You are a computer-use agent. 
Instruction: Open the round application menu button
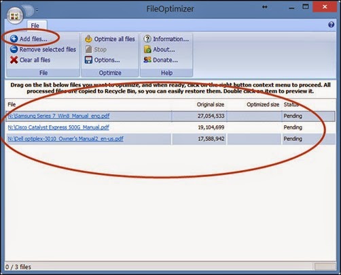15,16
